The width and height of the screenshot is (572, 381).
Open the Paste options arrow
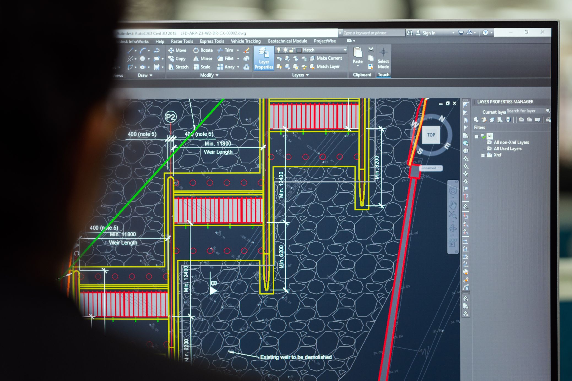pos(357,66)
